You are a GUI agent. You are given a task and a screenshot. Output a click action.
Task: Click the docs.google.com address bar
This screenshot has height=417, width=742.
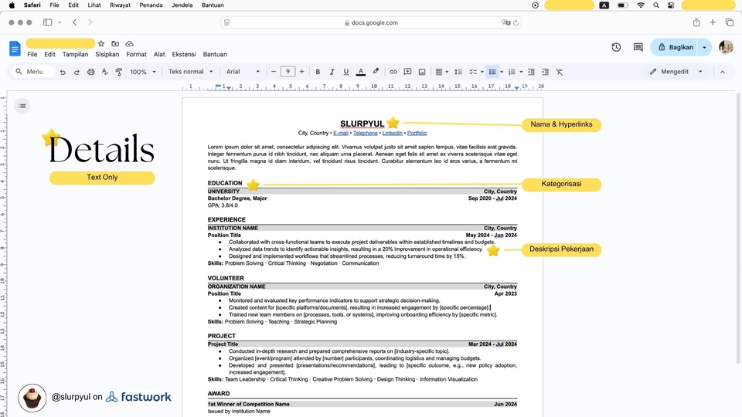(371, 22)
